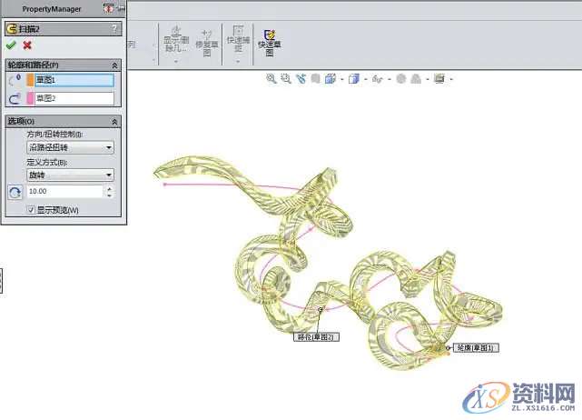Open dropdown under 显示/删除几何关系

[x=176, y=61]
